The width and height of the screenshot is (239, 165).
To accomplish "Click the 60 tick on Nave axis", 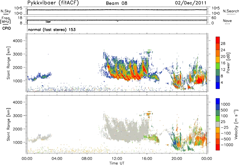I will point(214,18).
